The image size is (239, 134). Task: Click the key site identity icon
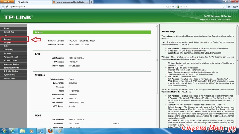point(7,7)
